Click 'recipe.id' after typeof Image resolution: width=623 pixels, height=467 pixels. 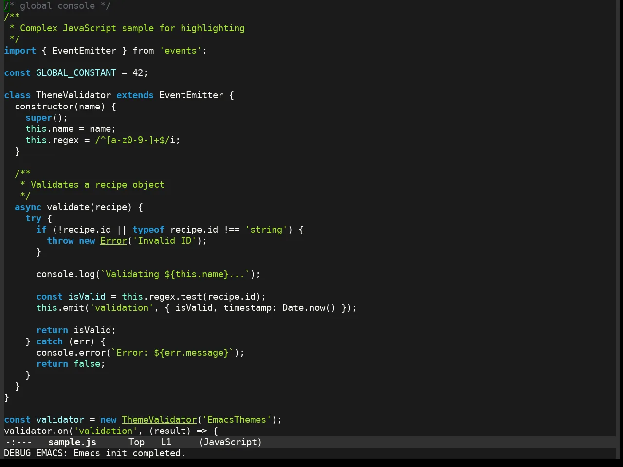(x=194, y=230)
